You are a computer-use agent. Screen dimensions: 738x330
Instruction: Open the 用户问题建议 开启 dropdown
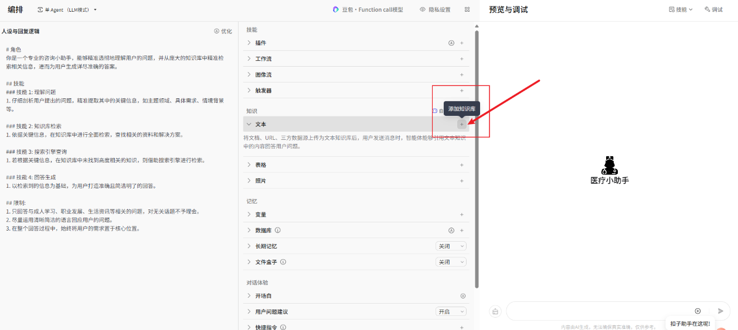[x=451, y=312]
